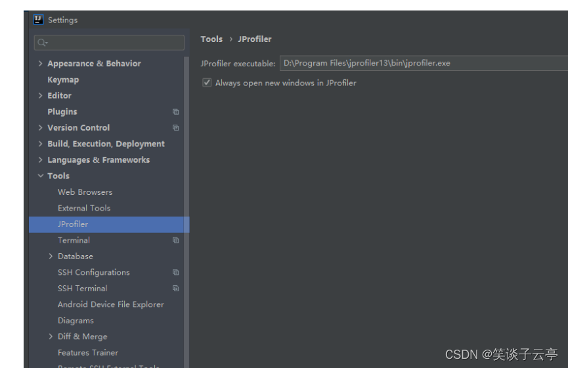Screen dimensions: 568x368
Task: Select Diagrams under Tools
Action: click(76, 321)
